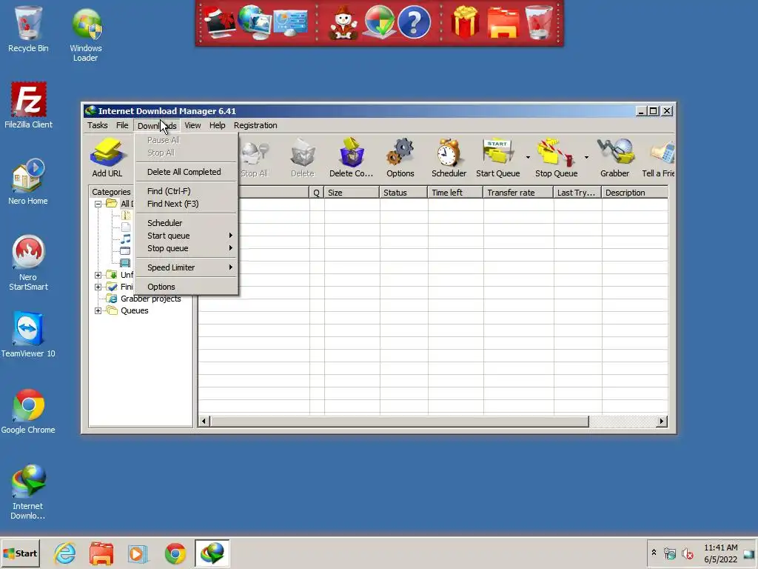Click the snowman dock icon

click(x=343, y=22)
